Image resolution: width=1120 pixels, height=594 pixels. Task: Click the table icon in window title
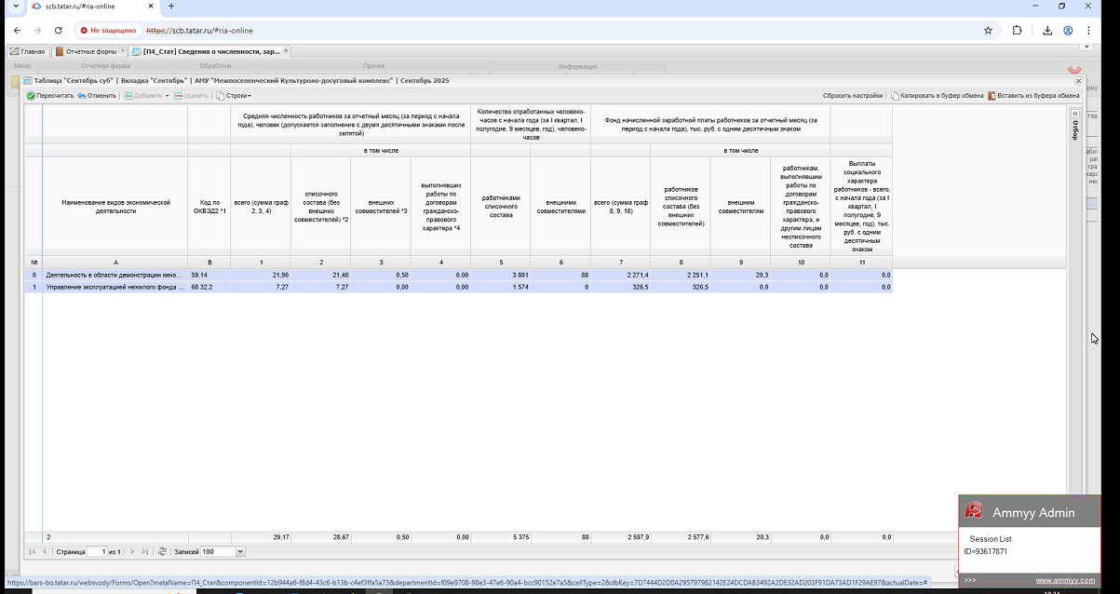click(28, 81)
